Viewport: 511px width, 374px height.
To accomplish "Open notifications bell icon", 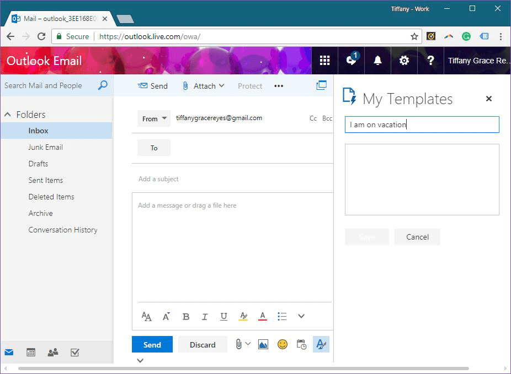I will point(377,61).
